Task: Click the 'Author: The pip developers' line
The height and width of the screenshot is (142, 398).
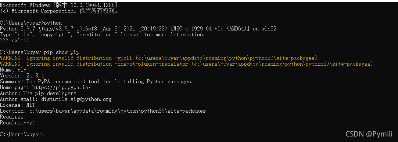Action: (38, 93)
